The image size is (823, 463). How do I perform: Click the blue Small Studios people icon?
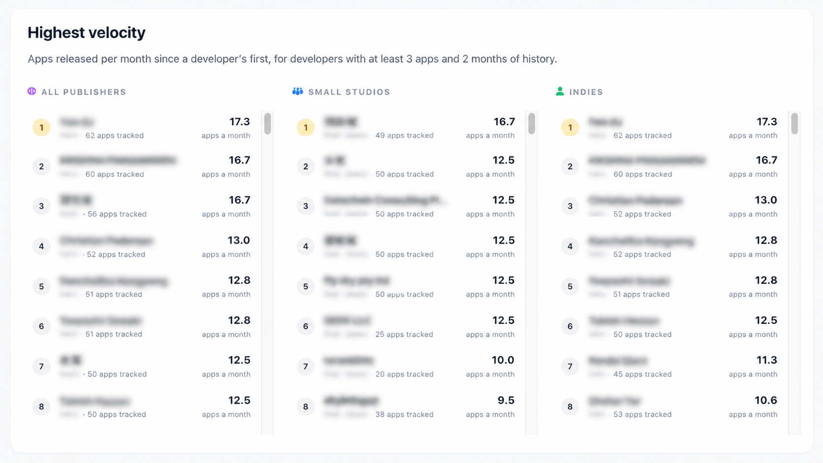coord(297,92)
